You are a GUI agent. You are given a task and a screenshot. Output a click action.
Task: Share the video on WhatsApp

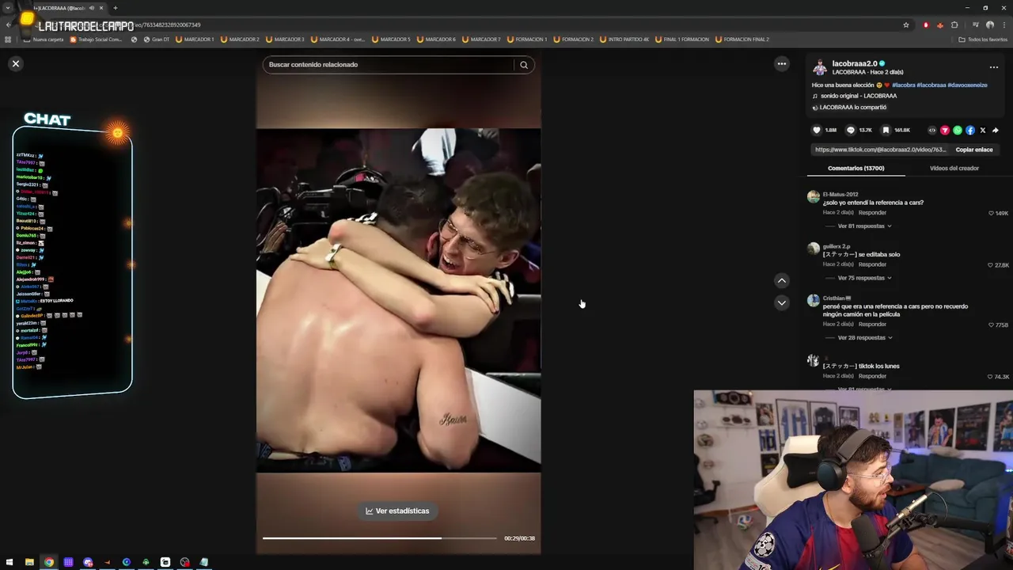pos(958,131)
